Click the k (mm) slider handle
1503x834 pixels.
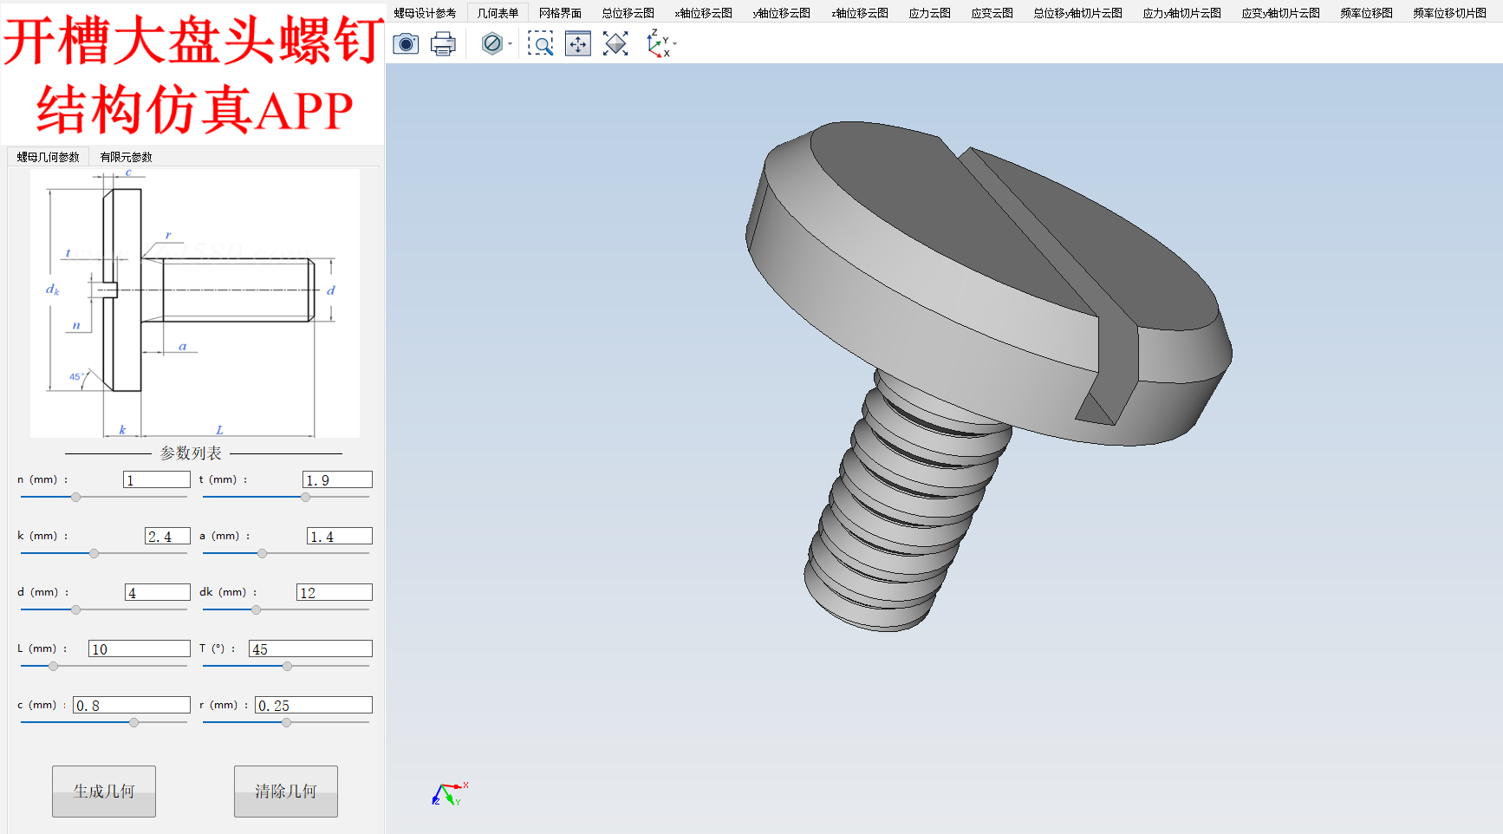pyautogui.click(x=94, y=554)
